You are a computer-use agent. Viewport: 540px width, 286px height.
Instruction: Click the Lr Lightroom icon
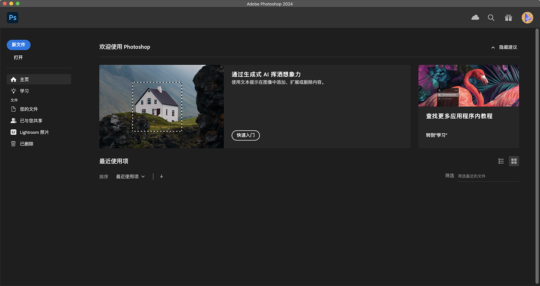click(x=14, y=132)
